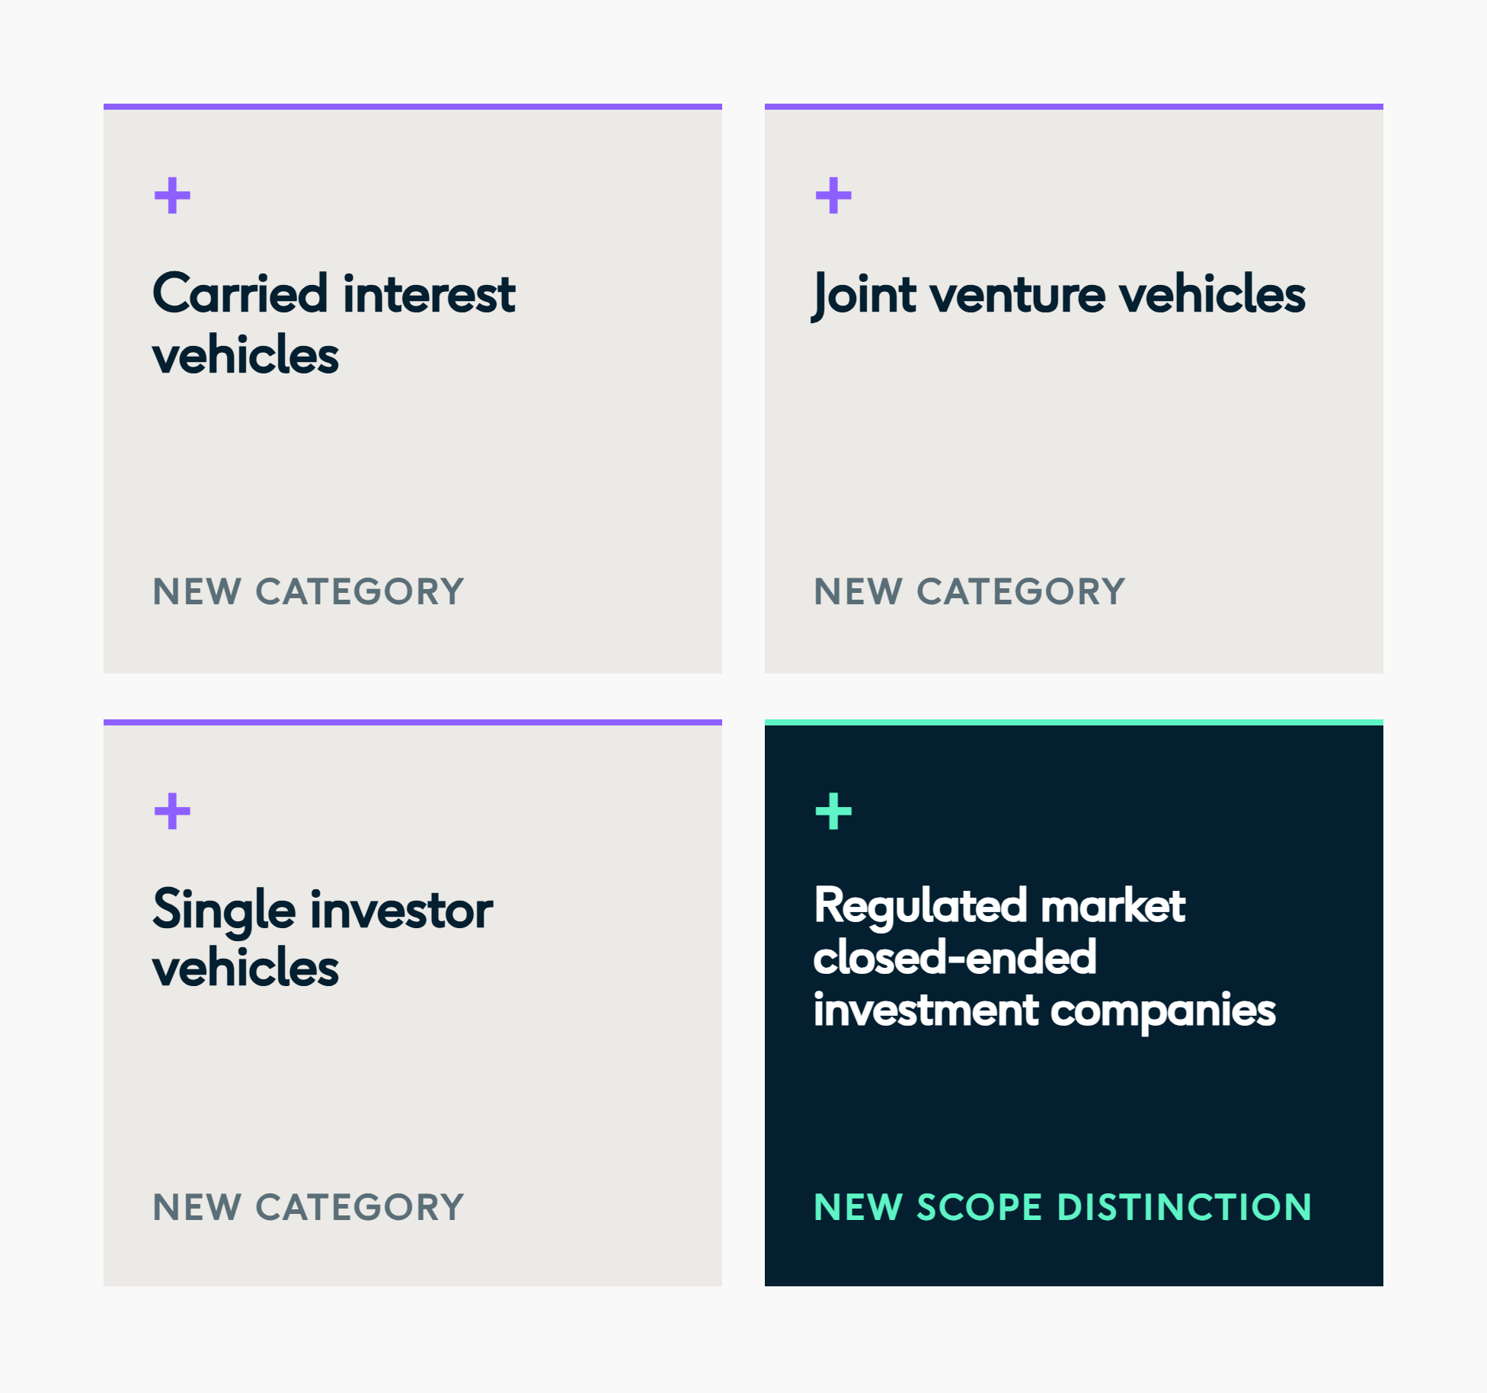The image size is (1487, 1393).
Task: Click the NEW SCOPE DISTINCTION label
Action: click(1063, 1207)
